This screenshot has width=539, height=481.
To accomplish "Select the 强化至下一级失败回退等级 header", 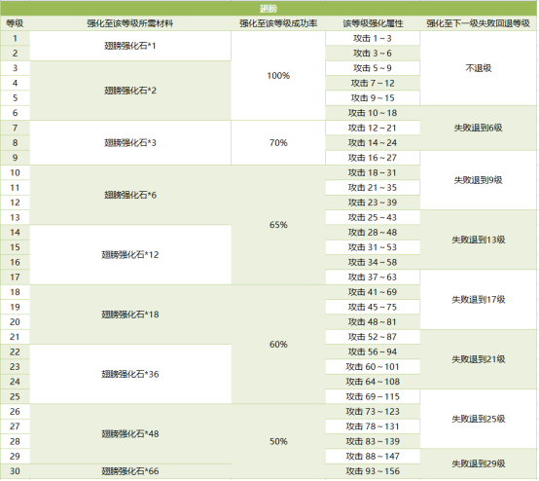I will click(478, 23).
